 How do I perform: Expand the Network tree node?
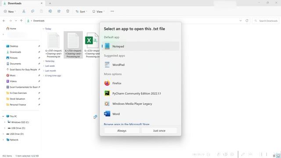click(x=3, y=140)
